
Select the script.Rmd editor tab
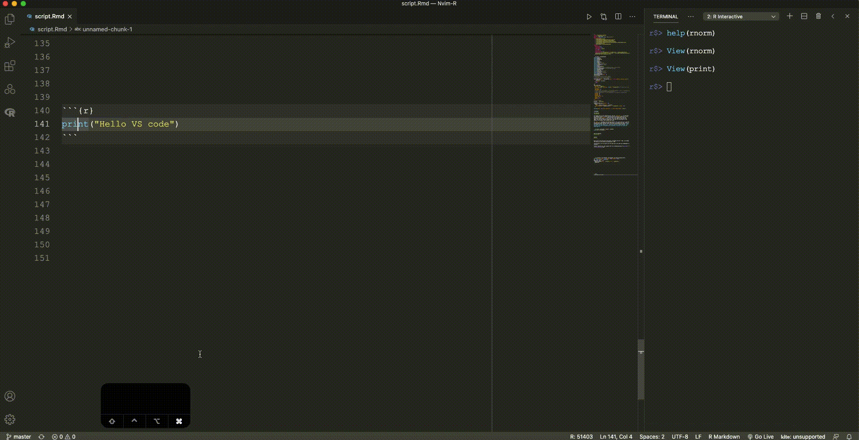coord(49,17)
